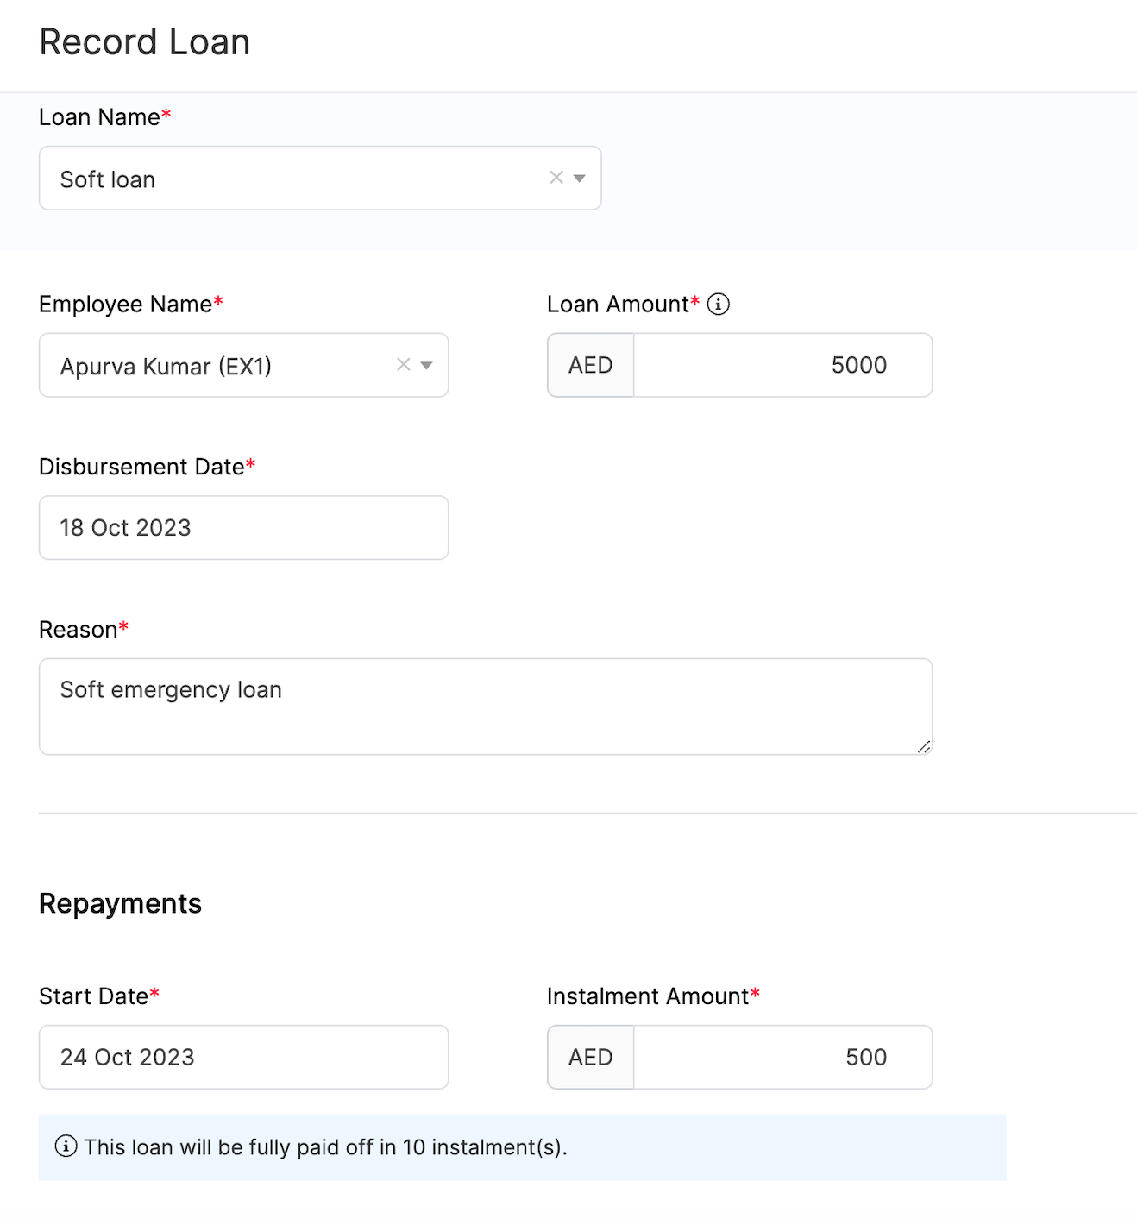Click the AED prefix beside Loan Amount
1137x1225 pixels.
[x=591, y=365]
